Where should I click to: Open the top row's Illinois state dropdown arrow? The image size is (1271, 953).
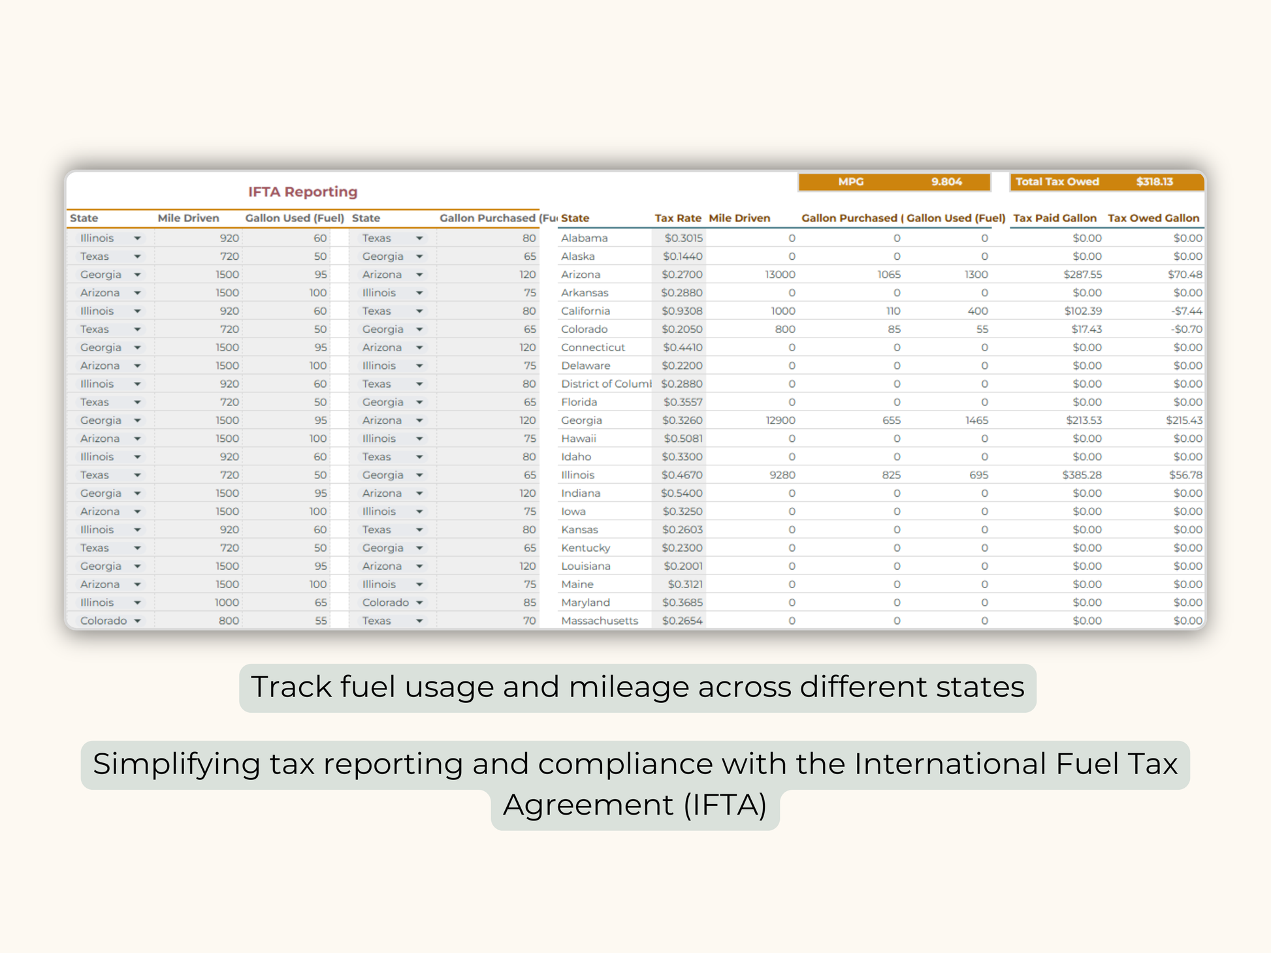(x=137, y=238)
